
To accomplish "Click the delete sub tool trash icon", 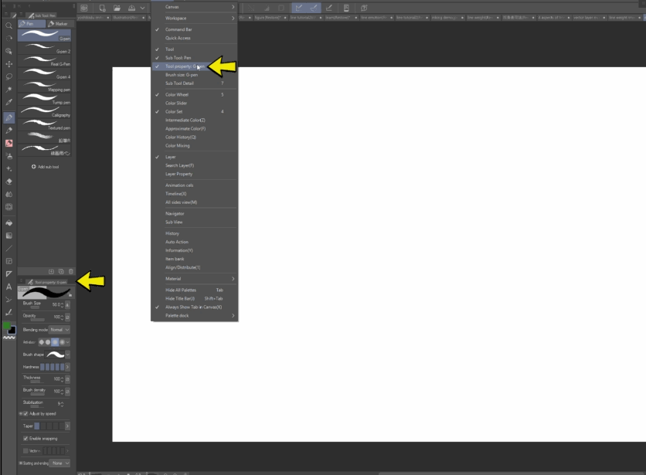I will tap(71, 272).
